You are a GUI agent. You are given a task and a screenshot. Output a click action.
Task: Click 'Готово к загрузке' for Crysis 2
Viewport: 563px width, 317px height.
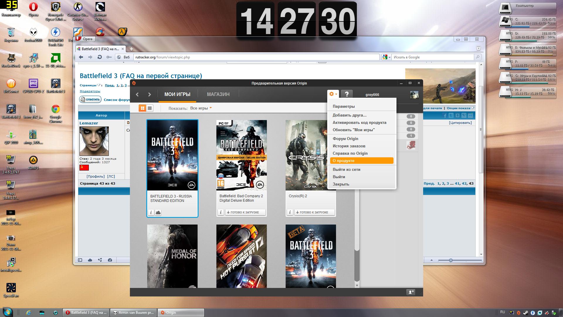tap(314, 213)
